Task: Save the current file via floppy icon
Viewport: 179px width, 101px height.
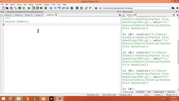Action: (x=11, y=8)
